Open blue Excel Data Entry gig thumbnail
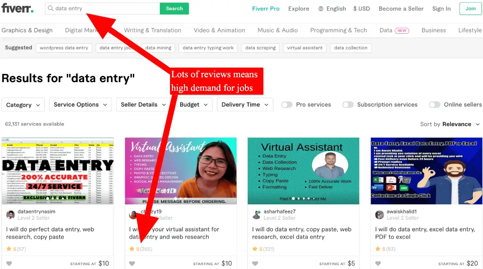 pyautogui.click(x=426, y=170)
